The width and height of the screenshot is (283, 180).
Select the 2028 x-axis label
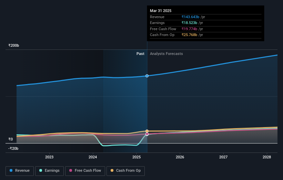pyautogui.click(x=267, y=157)
